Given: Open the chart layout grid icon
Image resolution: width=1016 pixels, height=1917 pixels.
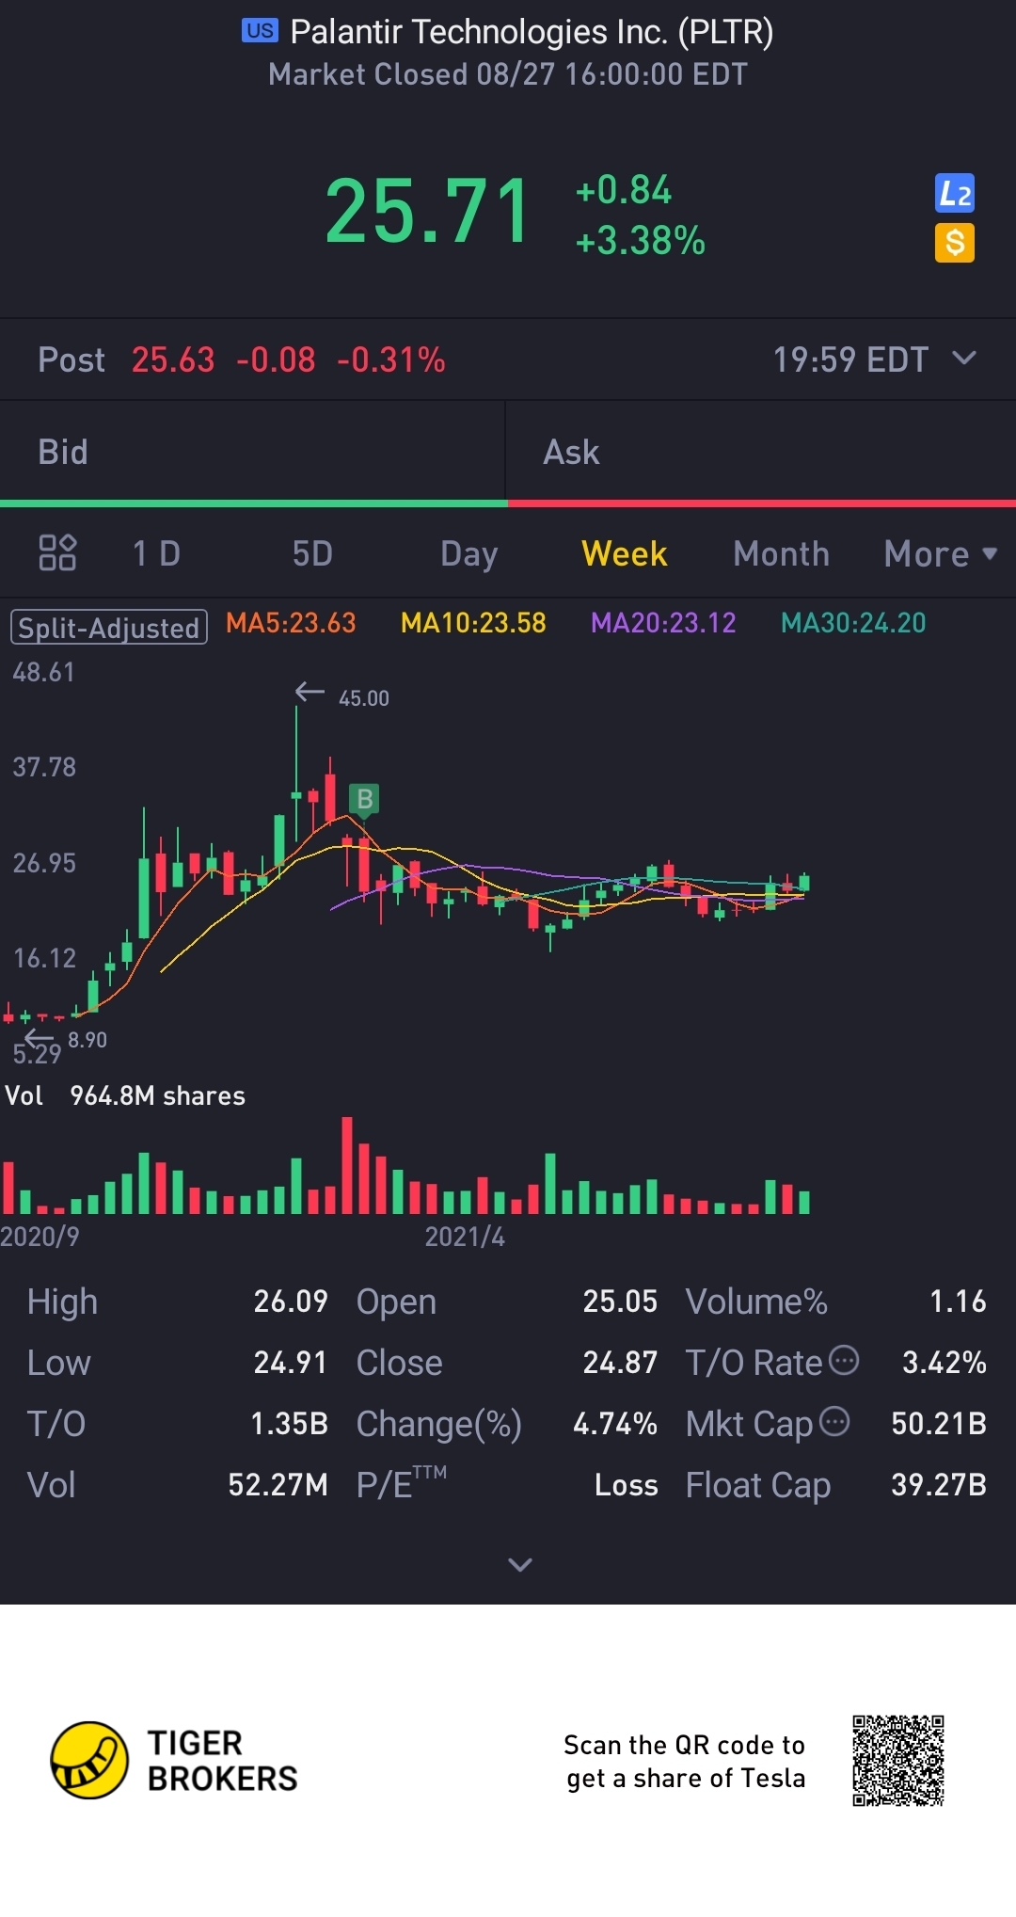Looking at the screenshot, I should [57, 553].
